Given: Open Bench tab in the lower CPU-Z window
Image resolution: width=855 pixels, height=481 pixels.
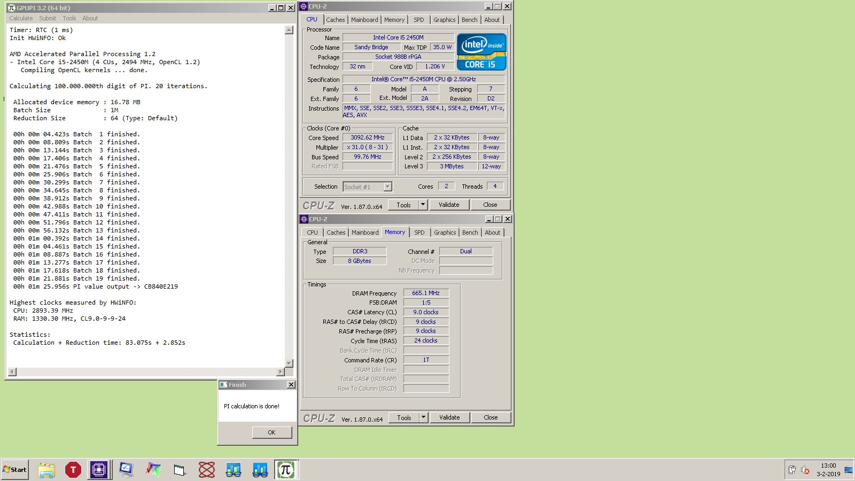Looking at the screenshot, I should coord(470,232).
